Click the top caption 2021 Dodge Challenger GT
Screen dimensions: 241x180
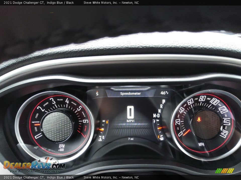click(x=24, y=2)
